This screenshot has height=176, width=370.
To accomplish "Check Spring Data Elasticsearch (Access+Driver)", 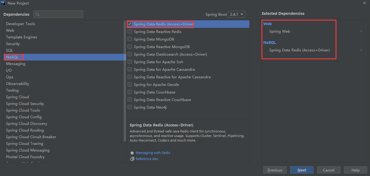I will click(x=130, y=54).
